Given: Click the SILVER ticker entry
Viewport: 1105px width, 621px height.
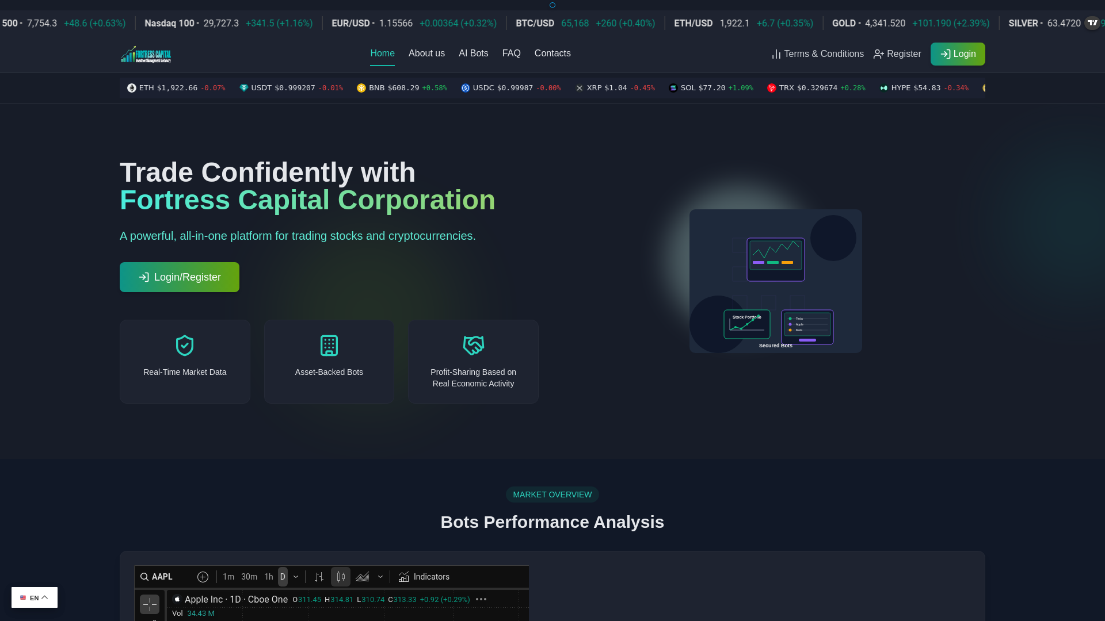Looking at the screenshot, I should (1045, 24).
